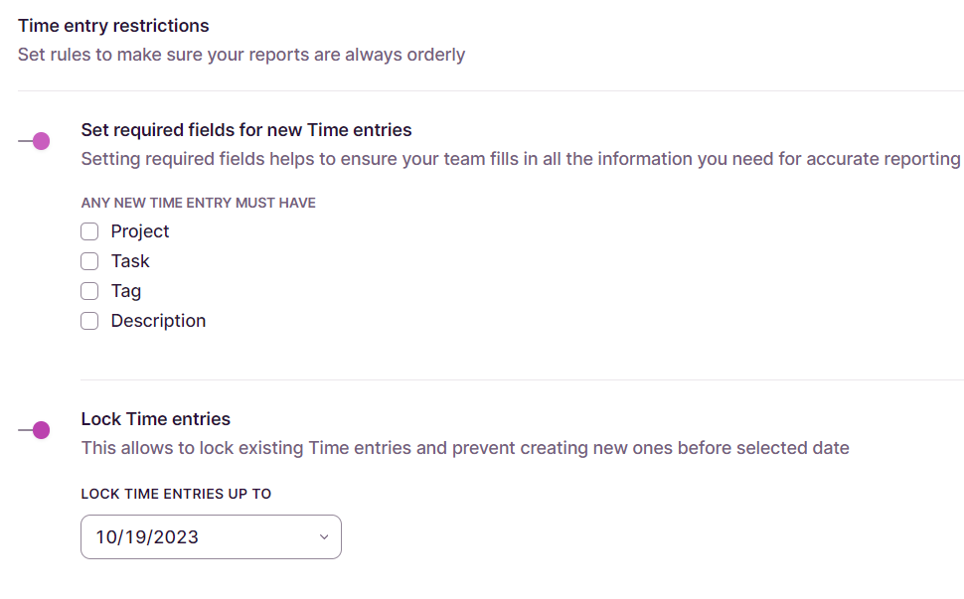Click the Lock Time entries heading
The width and height of the screenshot is (964, 599).
156,418
